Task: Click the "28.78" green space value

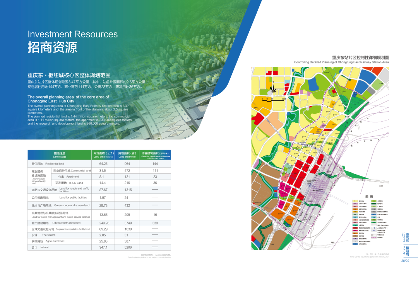Action: pos(103,205)
